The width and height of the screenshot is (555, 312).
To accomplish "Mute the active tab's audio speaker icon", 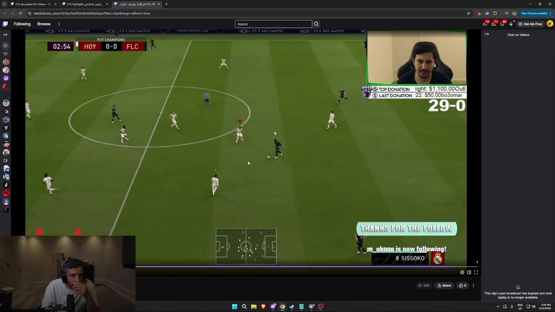I will [154, 4].
